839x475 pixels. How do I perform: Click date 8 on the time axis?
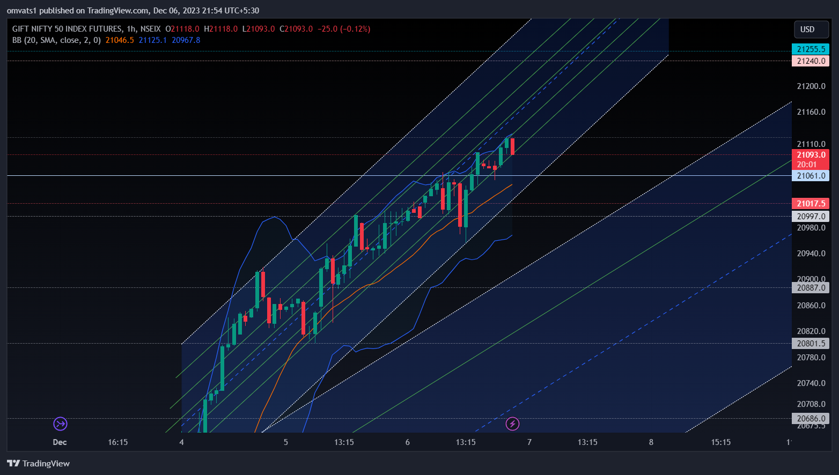pos(651,442)
